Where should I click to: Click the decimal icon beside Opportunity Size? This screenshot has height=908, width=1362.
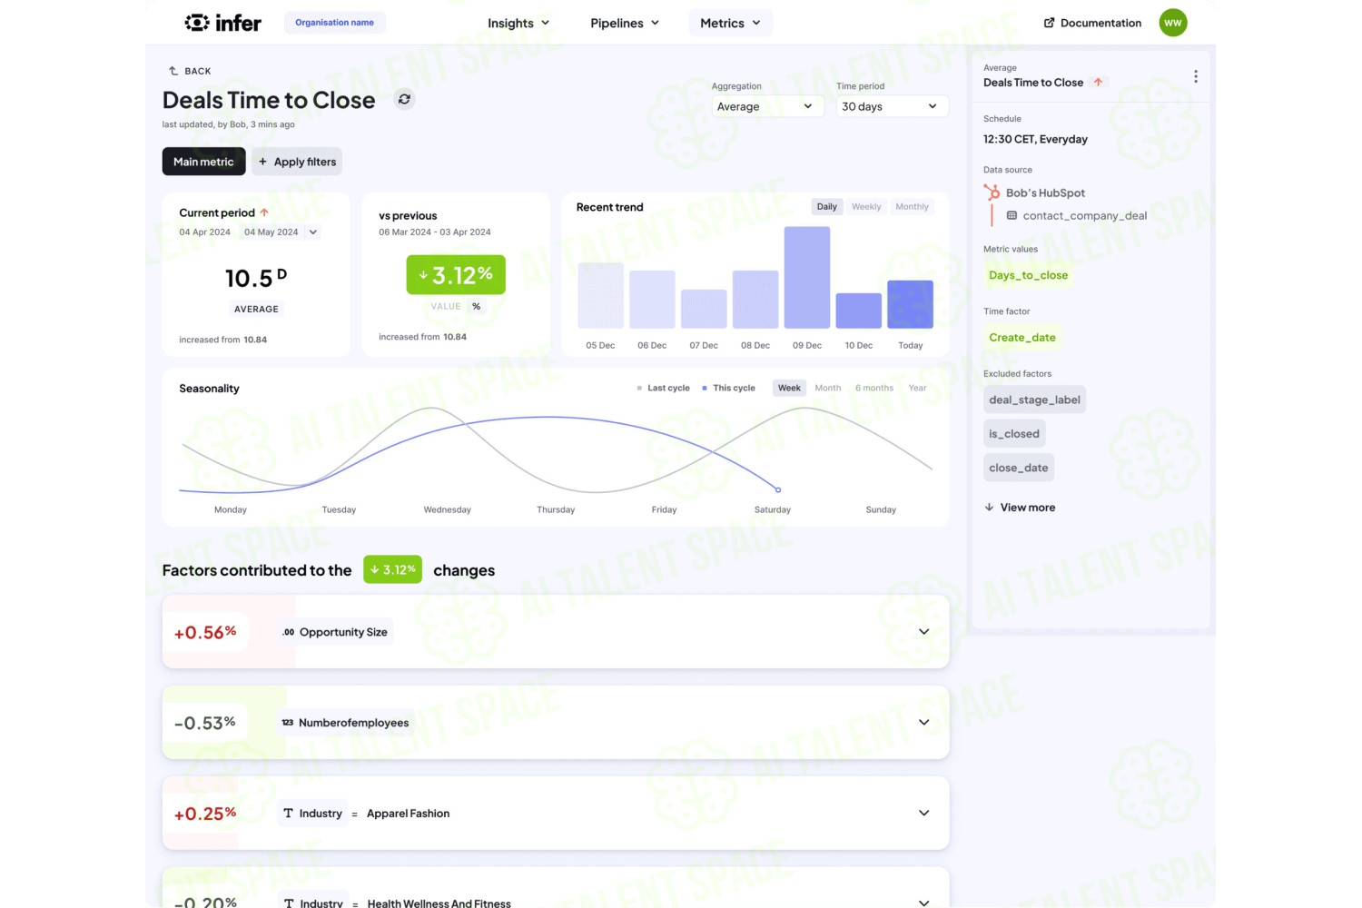[x=288, y=633]
